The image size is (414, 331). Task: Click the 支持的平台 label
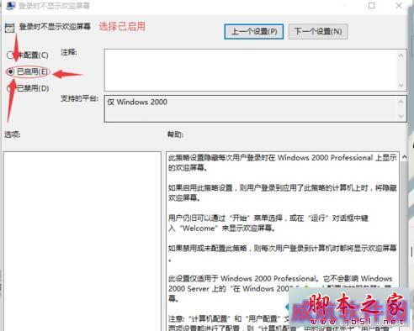coord(79,98)
